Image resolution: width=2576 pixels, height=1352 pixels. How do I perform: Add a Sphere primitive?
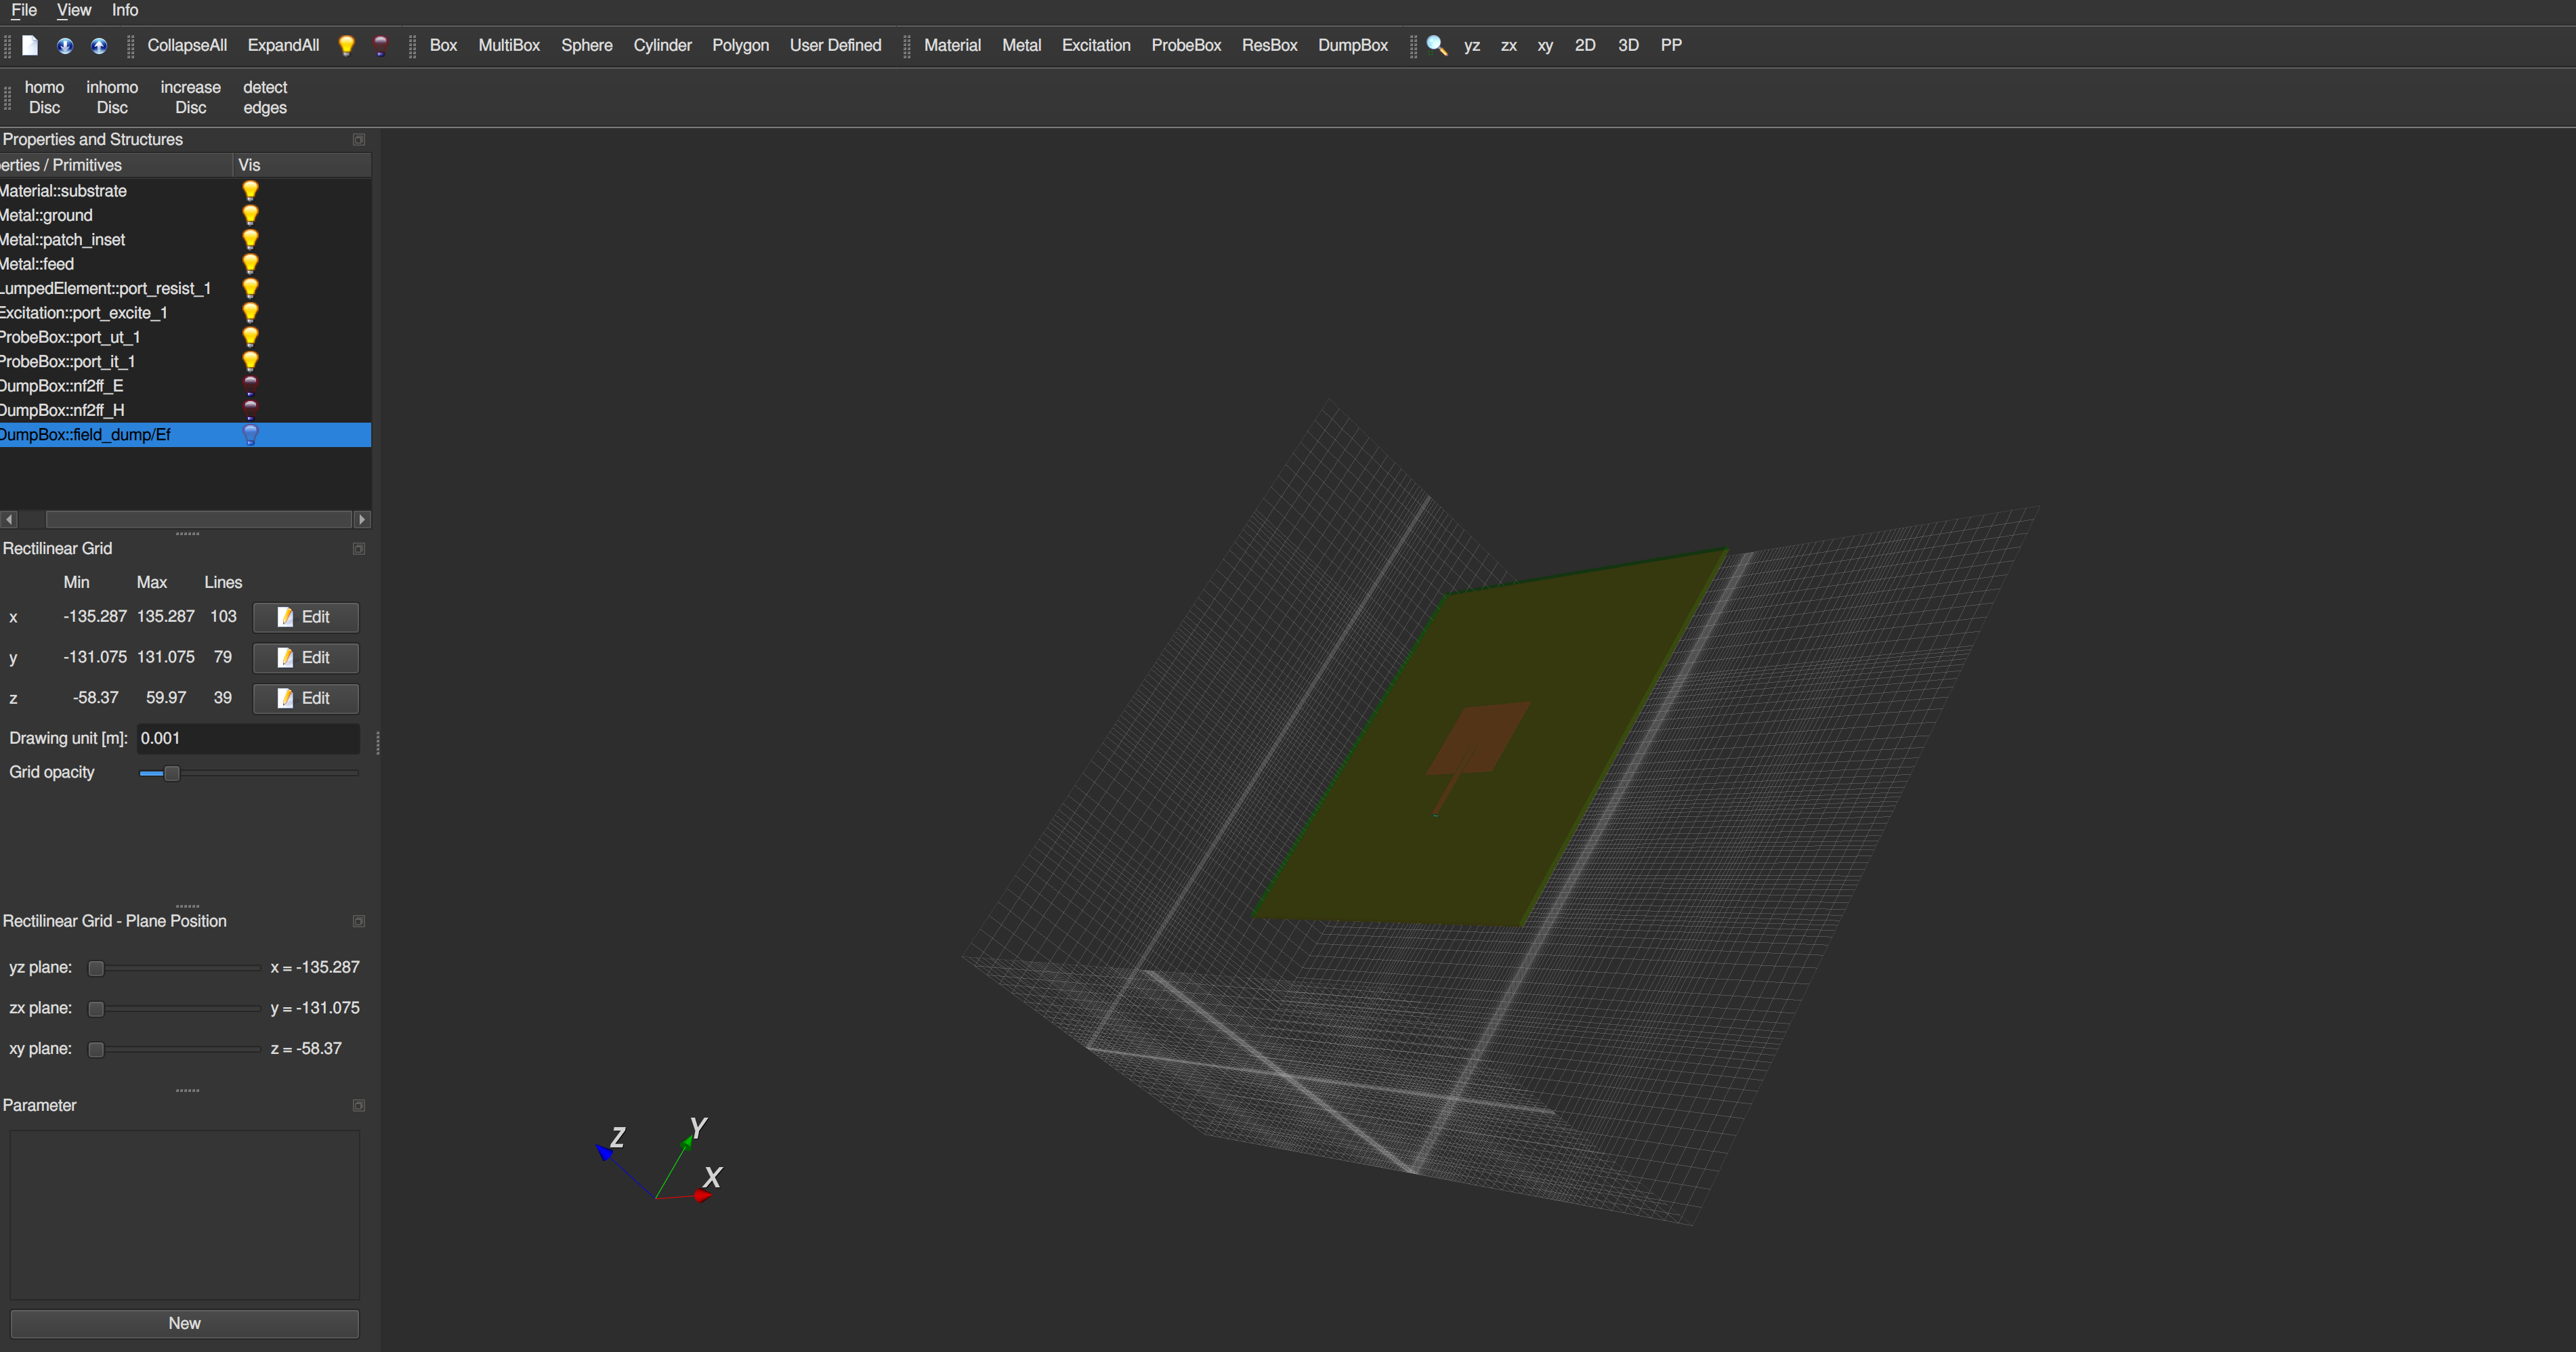[x=587, y=45]
